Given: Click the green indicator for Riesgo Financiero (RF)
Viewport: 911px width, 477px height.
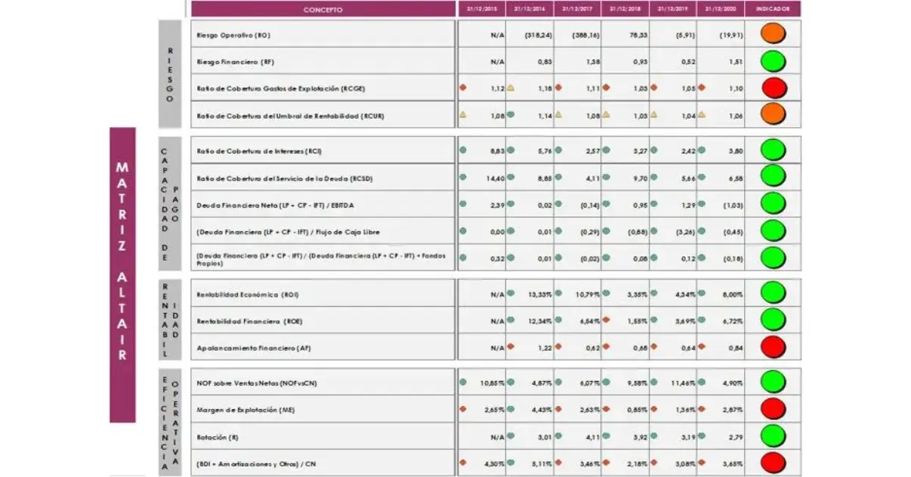Looking at the screenshot, I should click(x=773, y=60).
